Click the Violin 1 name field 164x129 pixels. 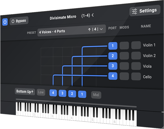pyautogui.click(x=149, y=45)
